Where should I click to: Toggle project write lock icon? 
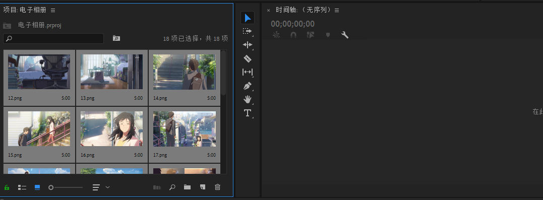pos(7,187)
